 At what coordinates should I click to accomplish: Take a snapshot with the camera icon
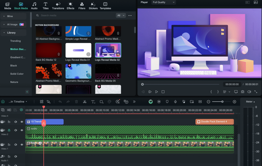(242, 92)
